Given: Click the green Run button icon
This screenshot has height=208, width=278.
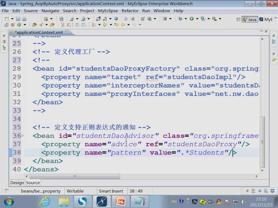Looking at the screenshot, I should [192, 18].
